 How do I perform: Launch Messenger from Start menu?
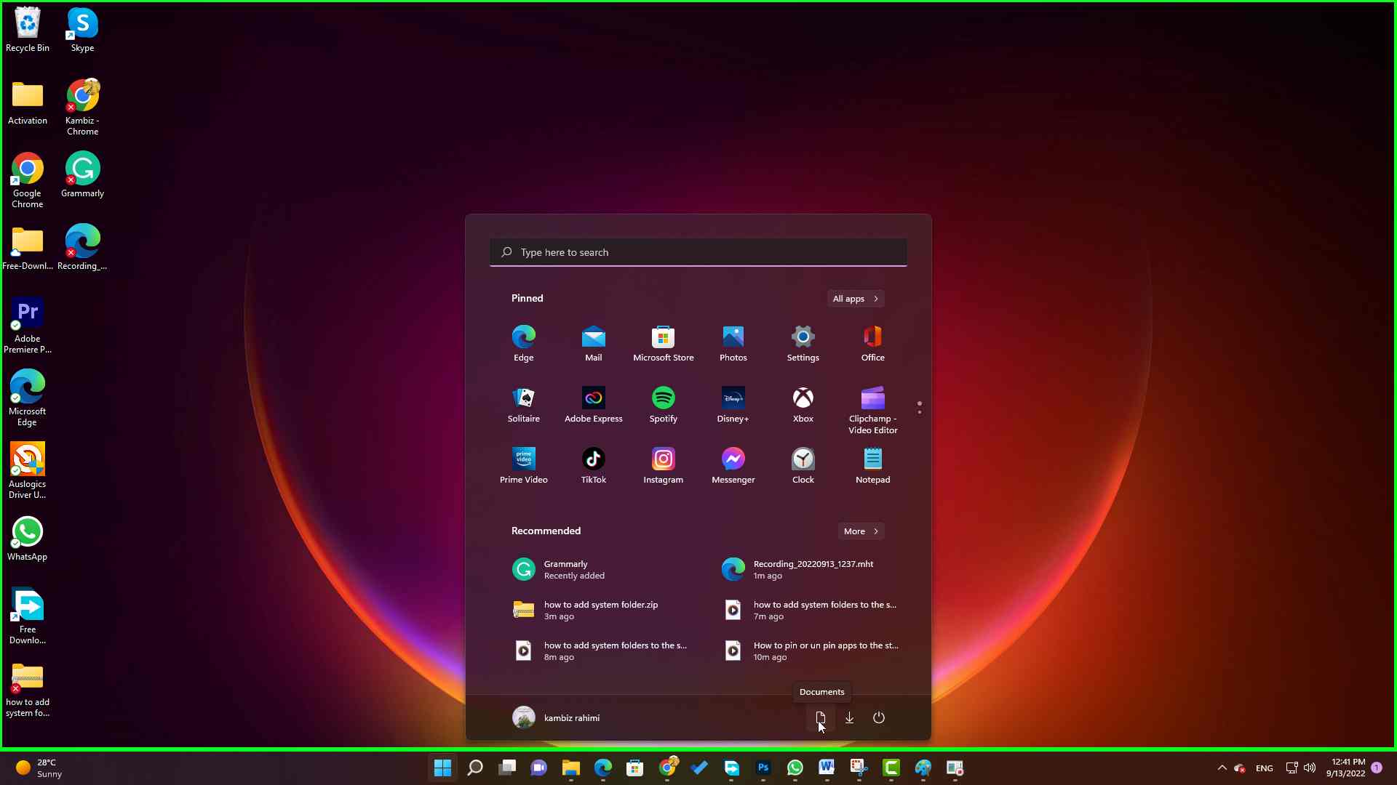point(733,466)
